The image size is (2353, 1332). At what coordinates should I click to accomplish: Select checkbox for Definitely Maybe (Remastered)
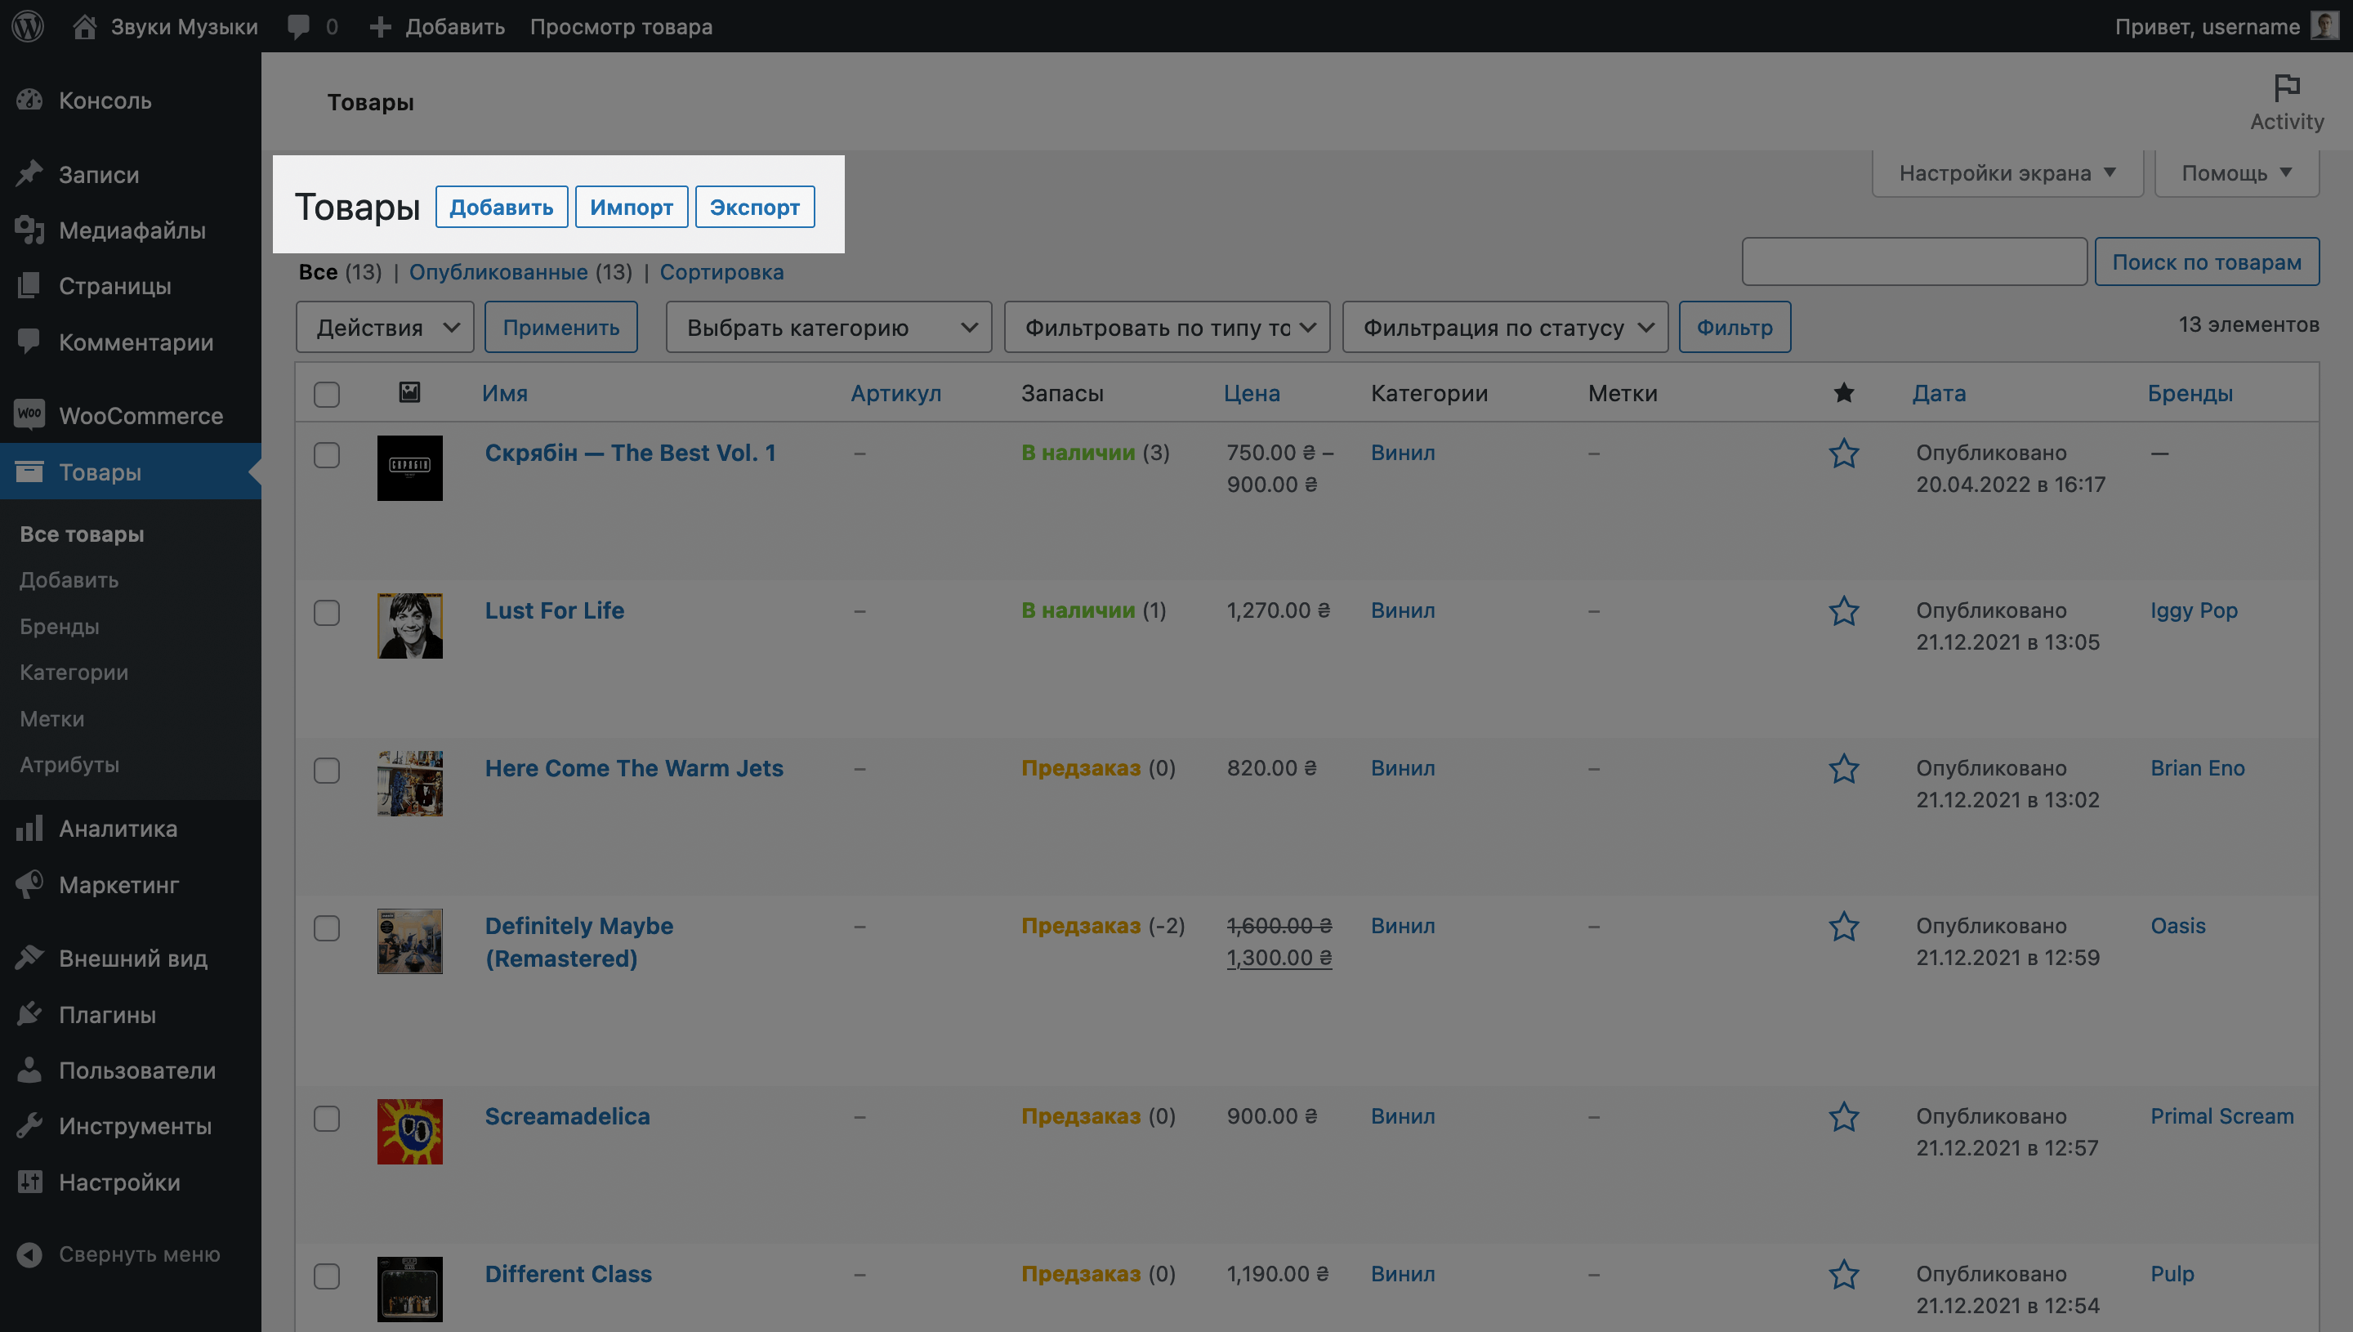[327, 927]
